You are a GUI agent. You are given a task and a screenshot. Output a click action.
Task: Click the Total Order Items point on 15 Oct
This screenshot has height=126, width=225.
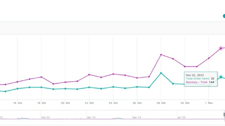click(6, 92)
